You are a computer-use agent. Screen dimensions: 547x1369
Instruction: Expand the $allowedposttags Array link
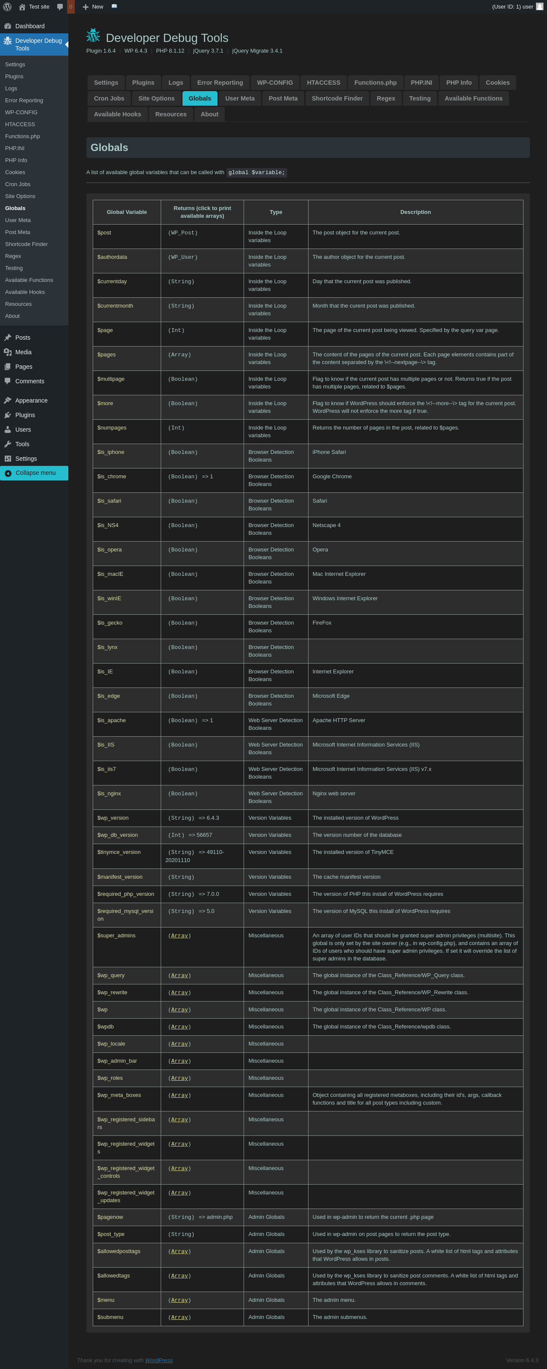[179, 1251]
